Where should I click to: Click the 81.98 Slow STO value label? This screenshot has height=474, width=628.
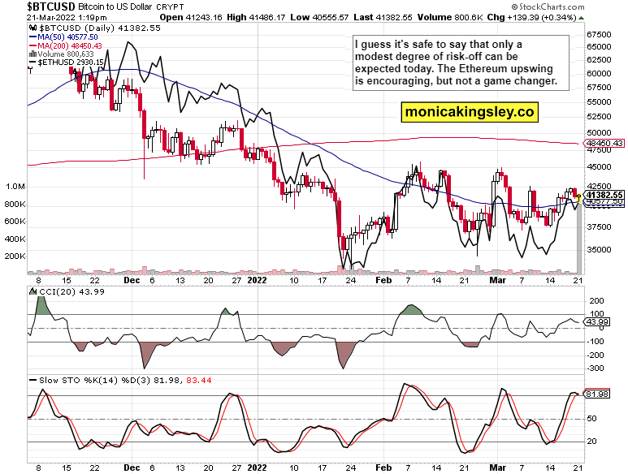pos(598,395)
